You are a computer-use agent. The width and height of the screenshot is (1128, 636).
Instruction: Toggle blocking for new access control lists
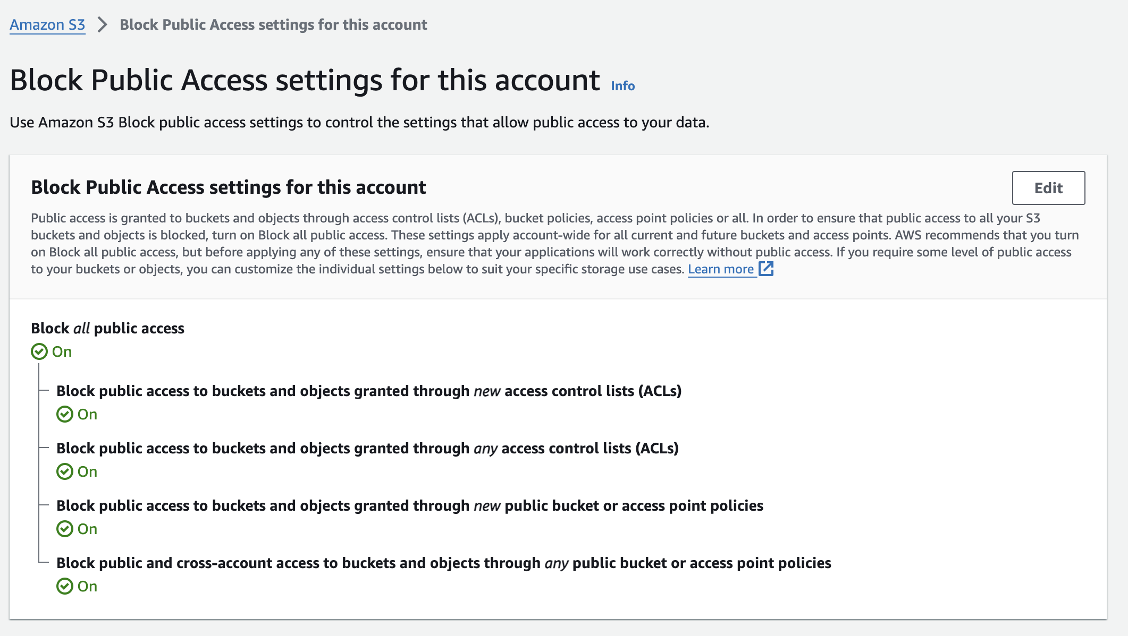point(371,391)
